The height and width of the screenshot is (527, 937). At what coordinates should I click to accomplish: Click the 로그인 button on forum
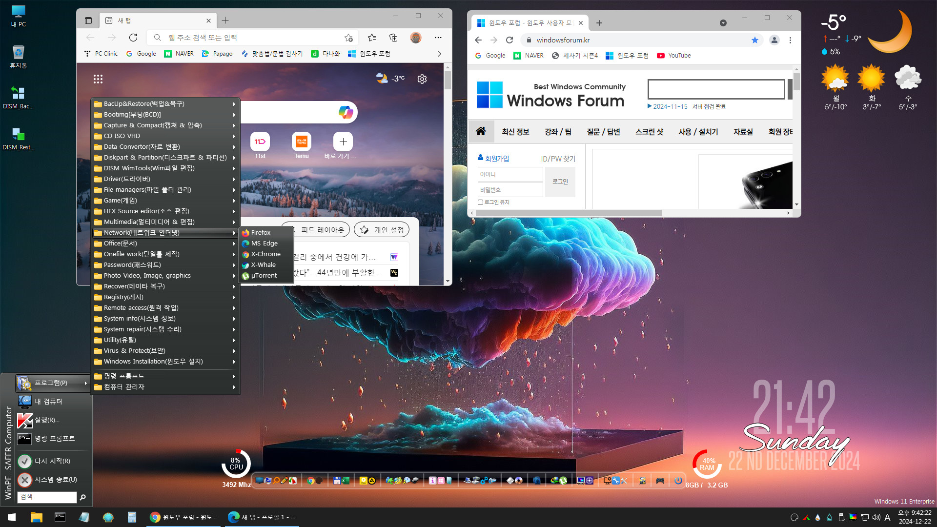click(x=560, y=182)
